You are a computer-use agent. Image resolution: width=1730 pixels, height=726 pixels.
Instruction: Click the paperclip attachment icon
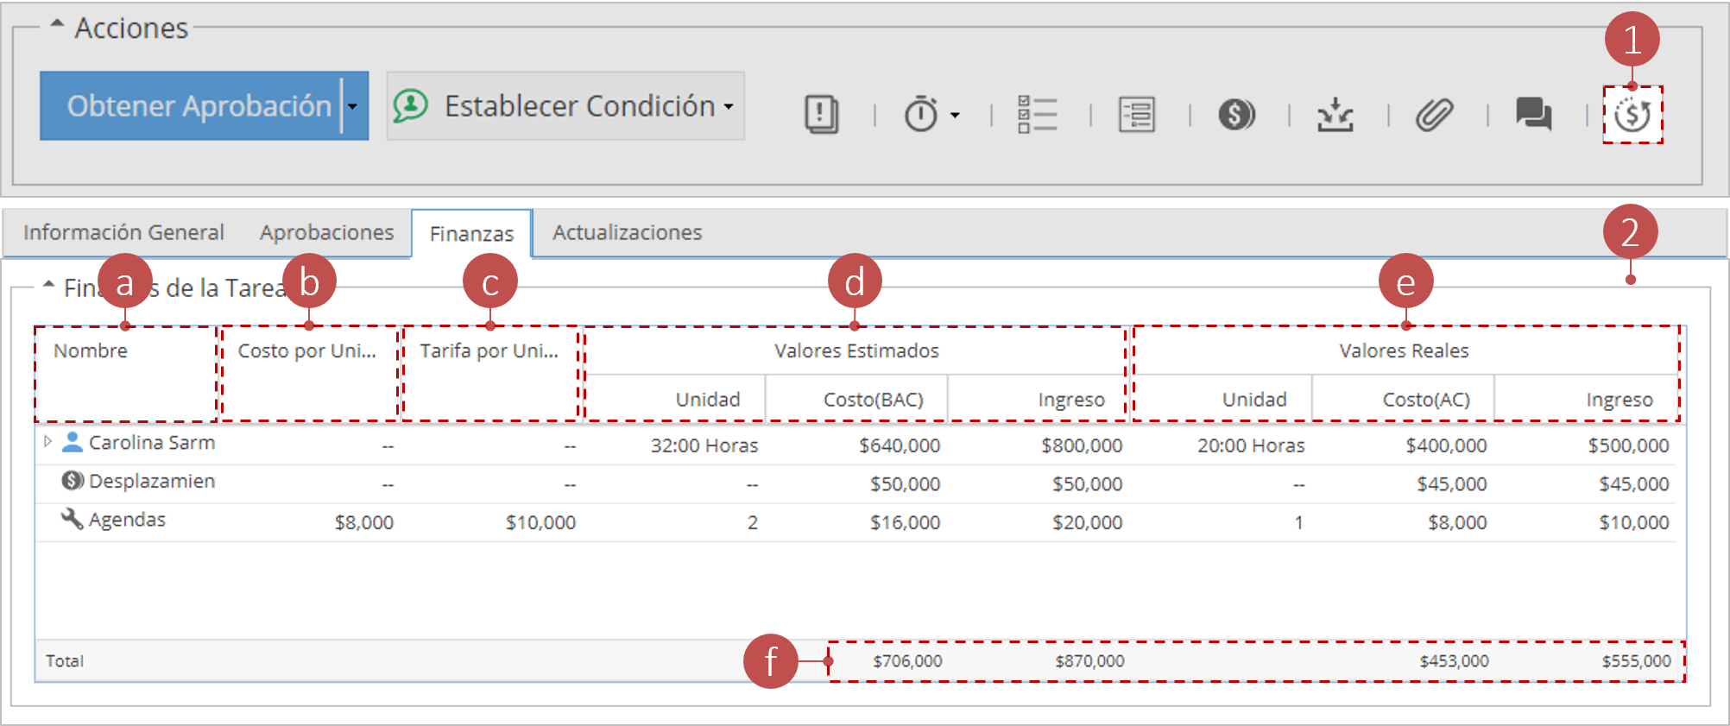coord(1434,114)
